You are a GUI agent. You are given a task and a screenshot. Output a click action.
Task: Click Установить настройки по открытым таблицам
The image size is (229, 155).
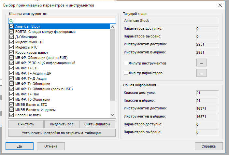point(62,133)
